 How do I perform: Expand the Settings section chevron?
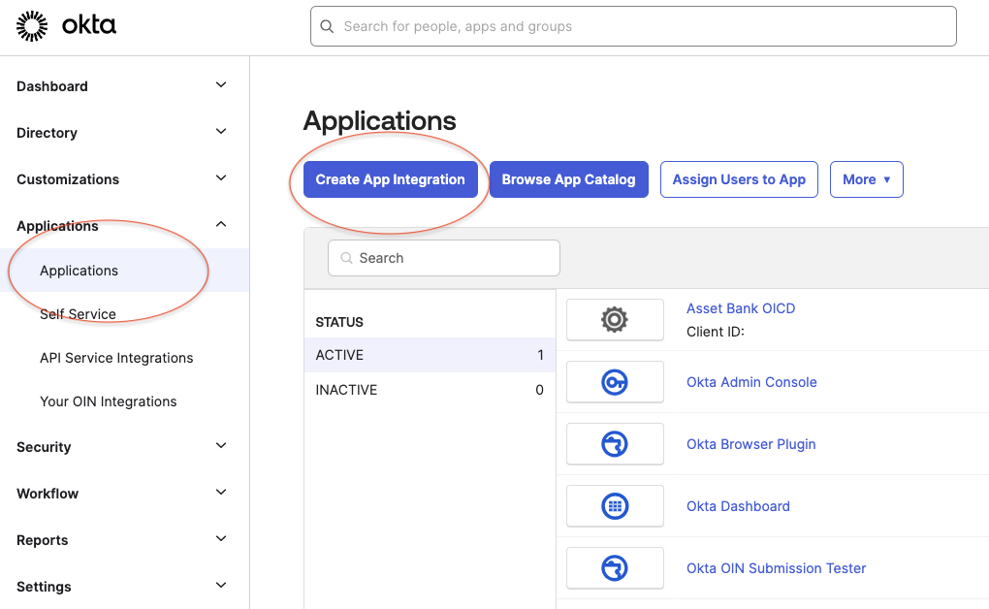[221, 585]
